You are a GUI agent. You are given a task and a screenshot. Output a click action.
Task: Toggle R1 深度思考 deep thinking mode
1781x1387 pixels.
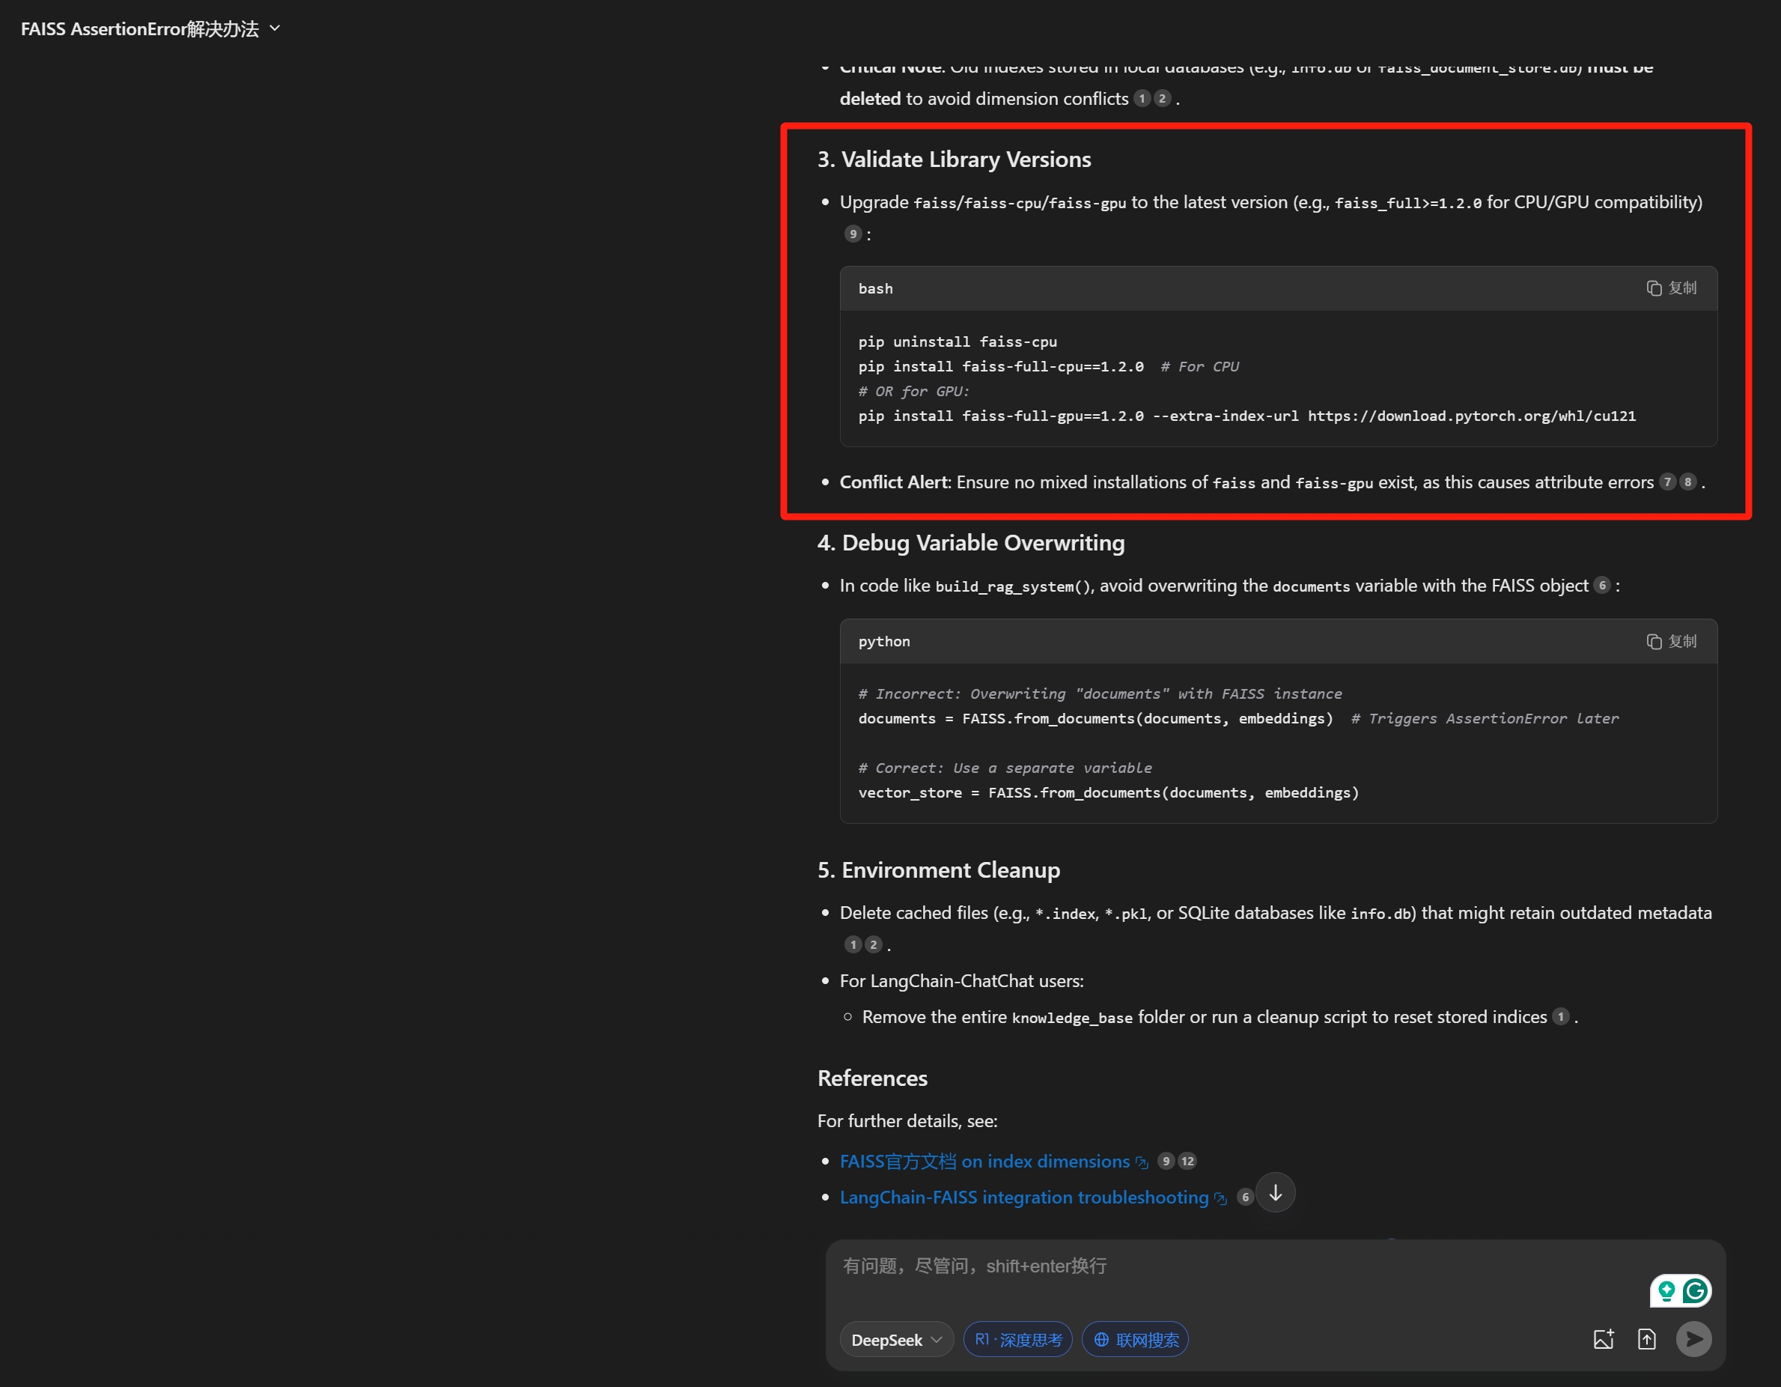click(x=1017, y=1340)
